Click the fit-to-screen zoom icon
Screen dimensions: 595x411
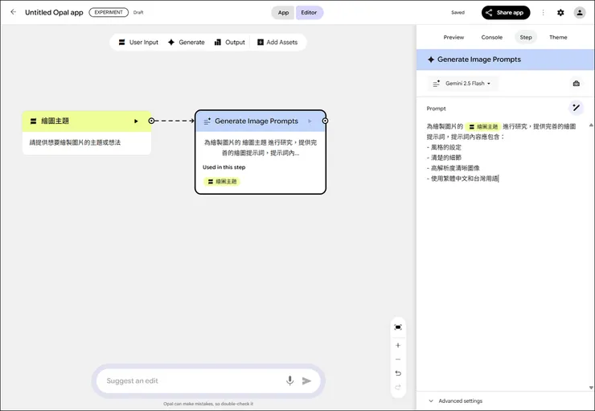pyautogui.click(x=398, y=327)
